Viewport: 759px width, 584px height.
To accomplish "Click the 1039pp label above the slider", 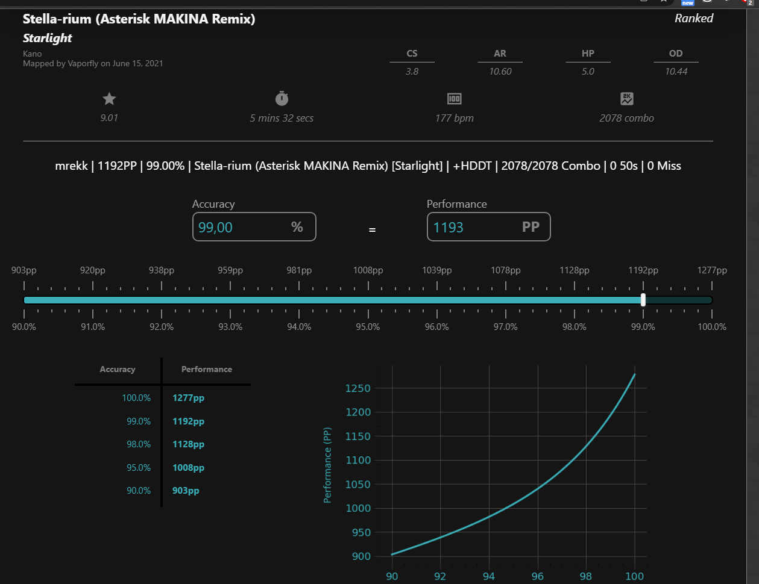I will (436, 270).
